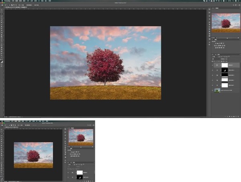Choose the Crop tool in the main toolbar
Screen dimensions: 241x182
(x=2, y=19)
